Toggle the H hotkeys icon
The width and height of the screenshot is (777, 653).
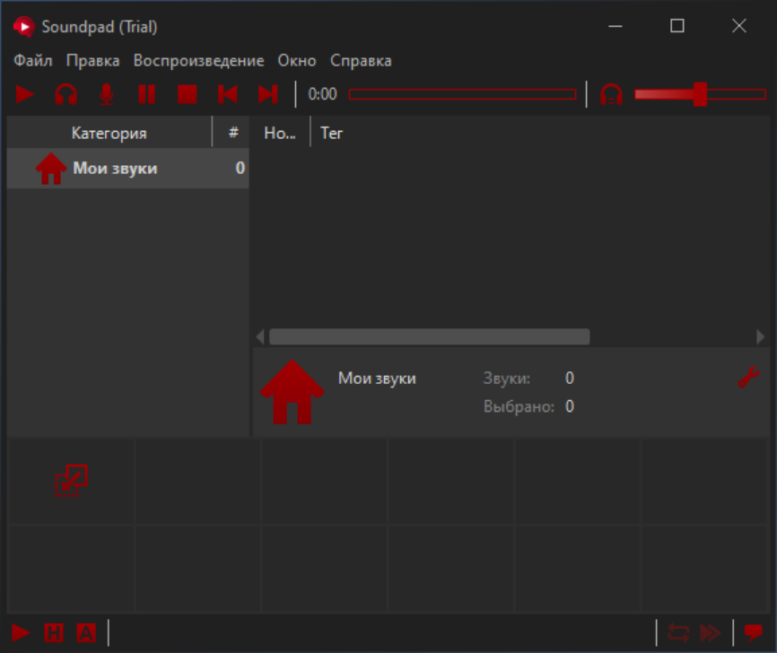[x=54, y=632]
